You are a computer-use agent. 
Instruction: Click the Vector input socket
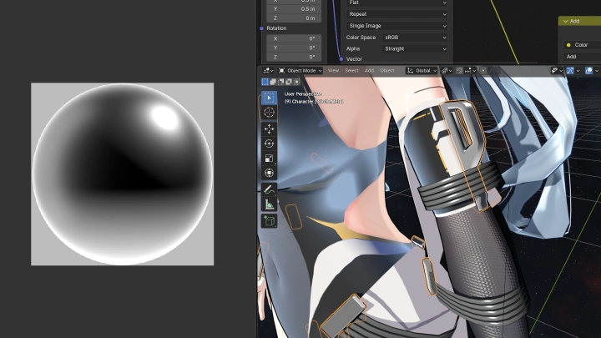(341, 59)
